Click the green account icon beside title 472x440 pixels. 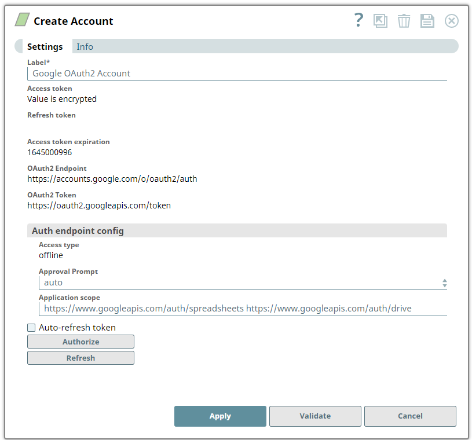(22, 20)
